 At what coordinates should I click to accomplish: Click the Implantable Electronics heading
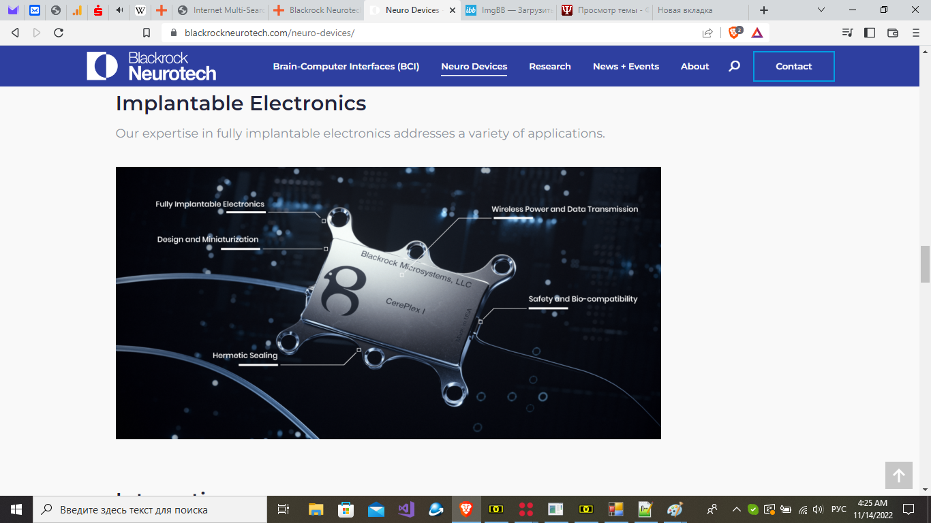(241, 103)
